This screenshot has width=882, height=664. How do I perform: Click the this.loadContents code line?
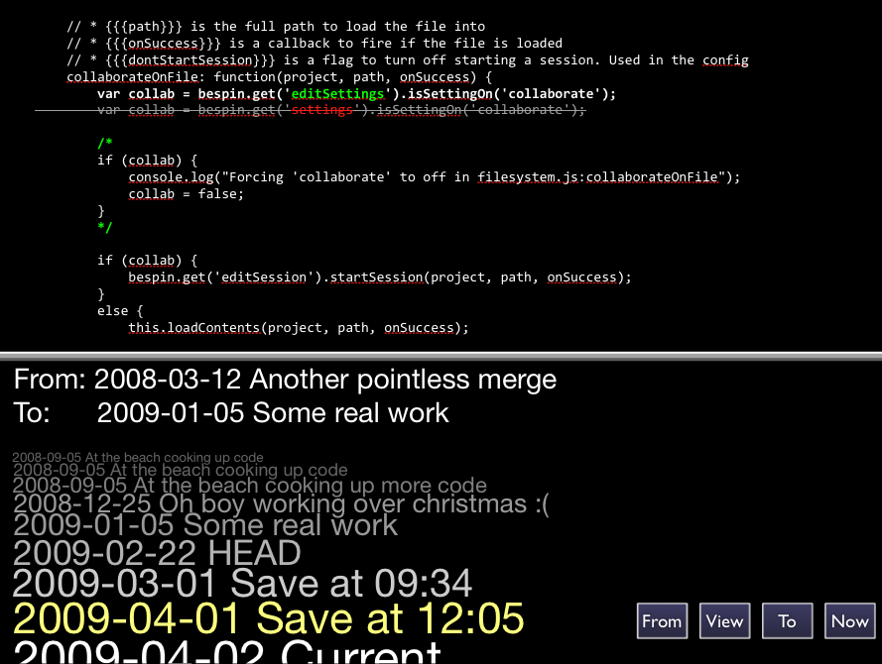(x=298, y=327)
